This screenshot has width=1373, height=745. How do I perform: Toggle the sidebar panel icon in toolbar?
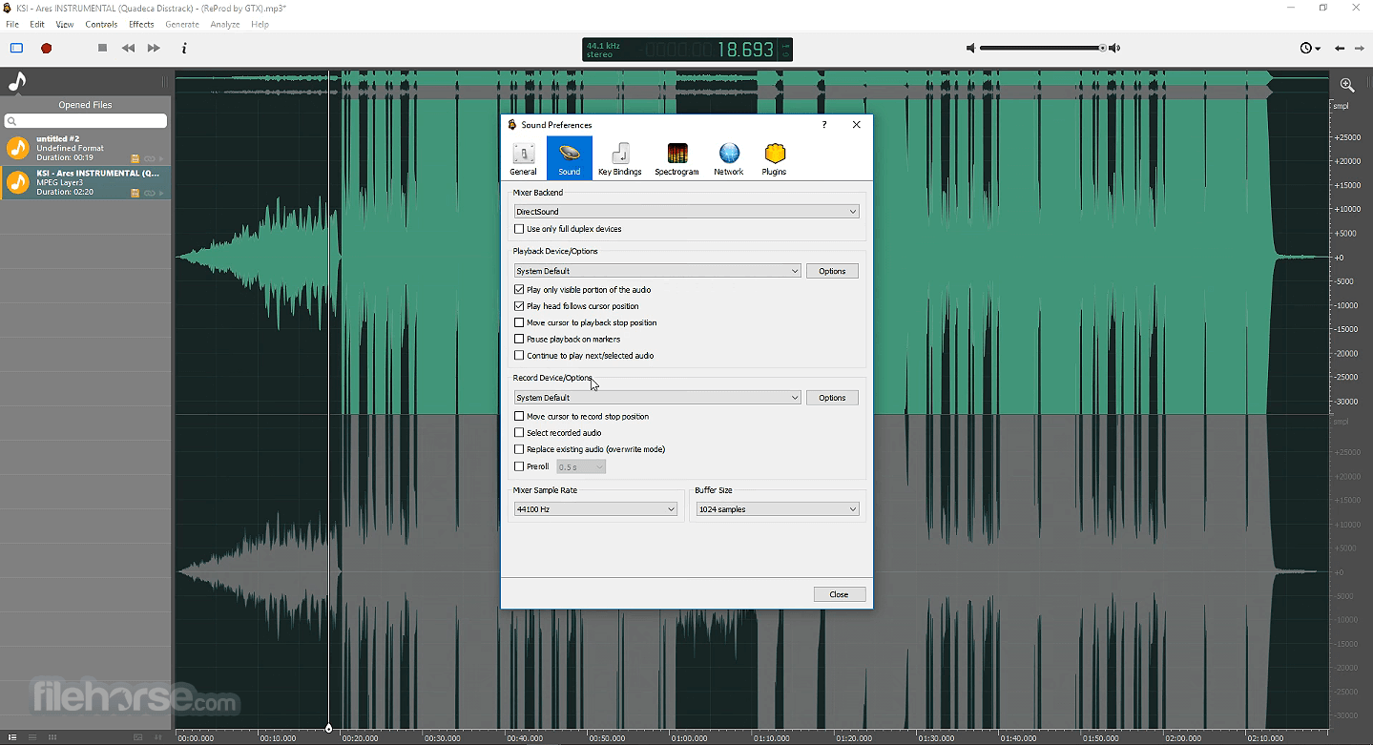pos(16,48)
